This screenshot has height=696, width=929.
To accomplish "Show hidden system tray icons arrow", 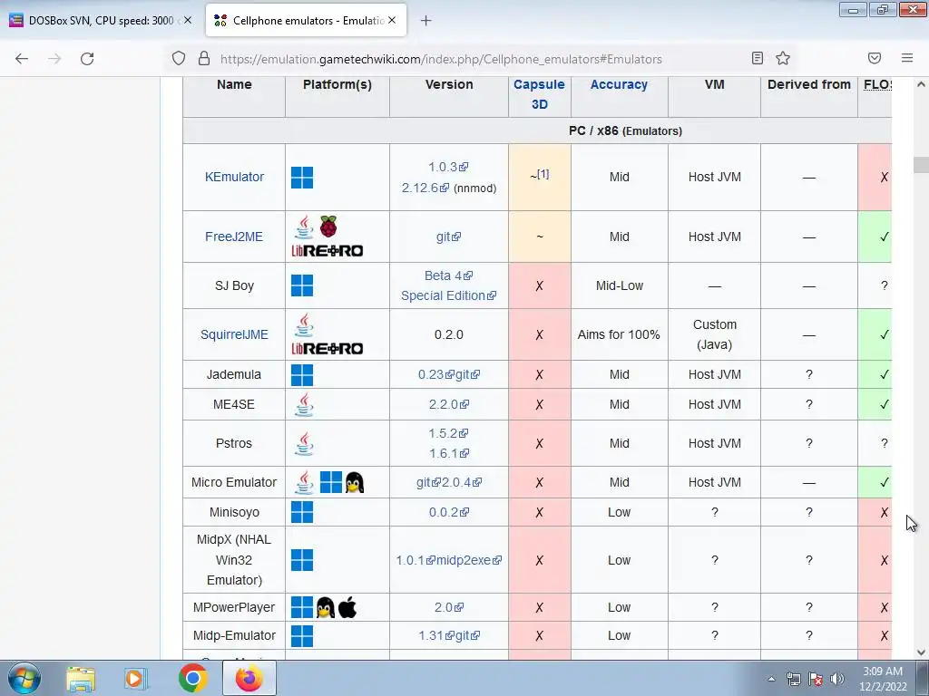I will coord(771,679).
